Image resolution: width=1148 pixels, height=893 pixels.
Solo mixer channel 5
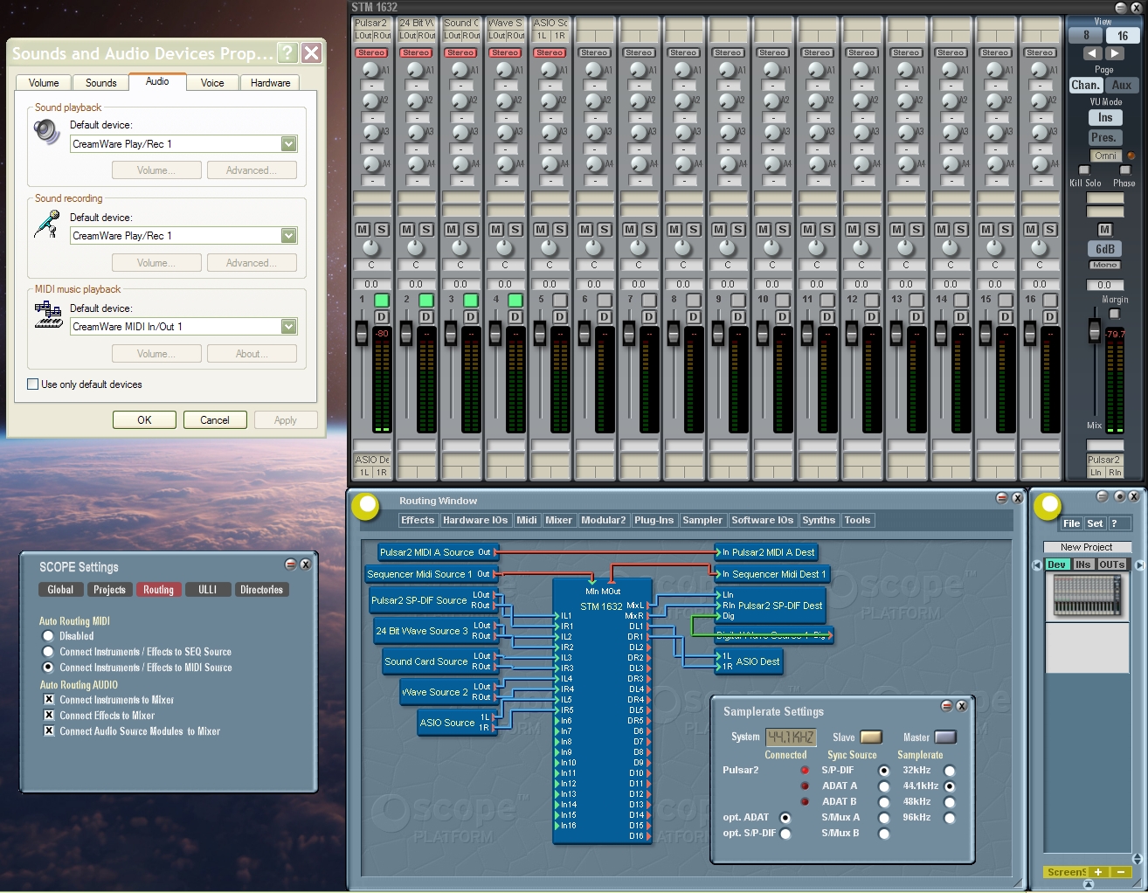[x=560, y=229]
